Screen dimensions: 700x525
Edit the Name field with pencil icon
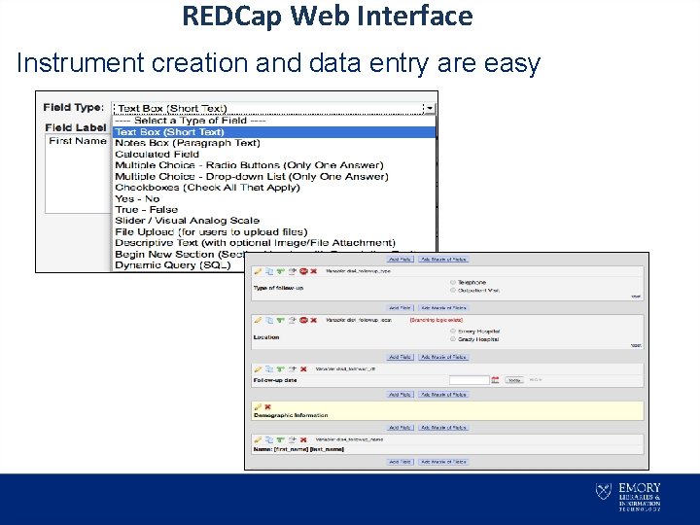(x=258, y=439)
